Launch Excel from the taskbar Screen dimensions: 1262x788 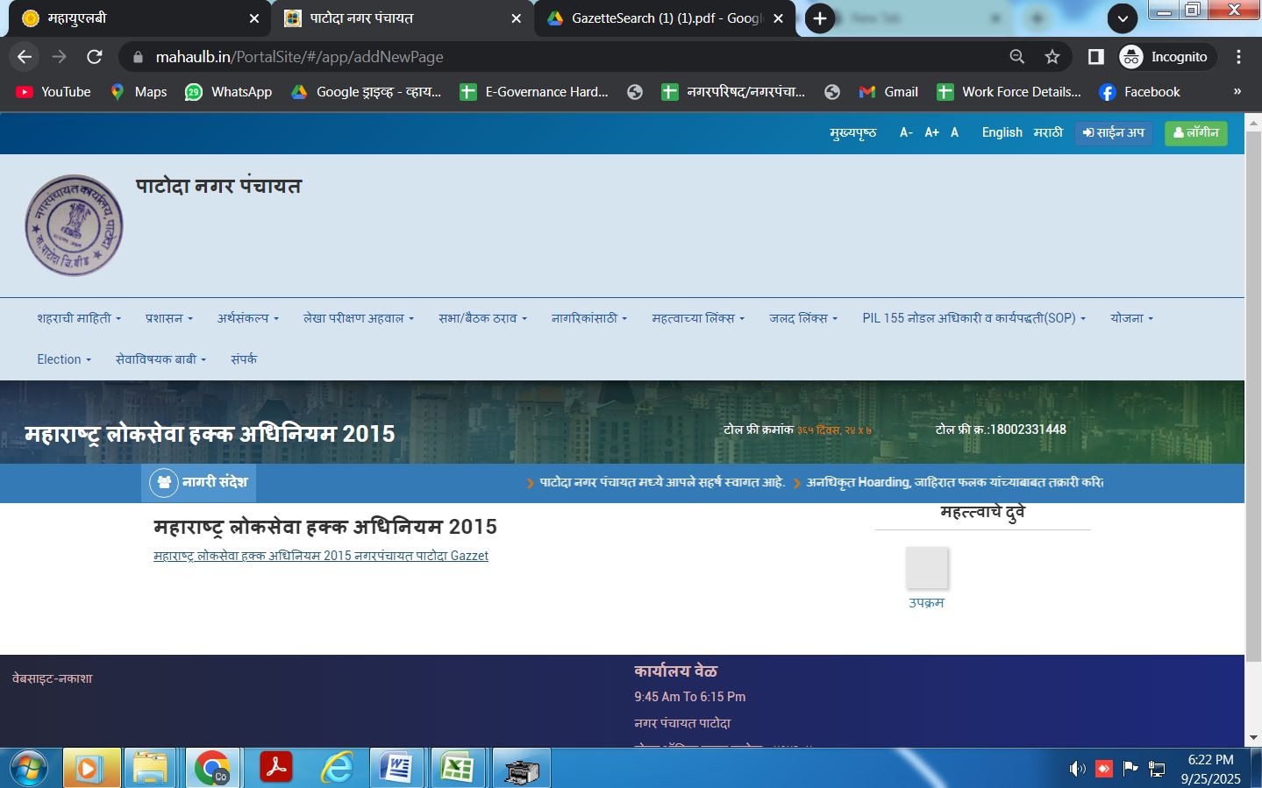click(457, 769)
